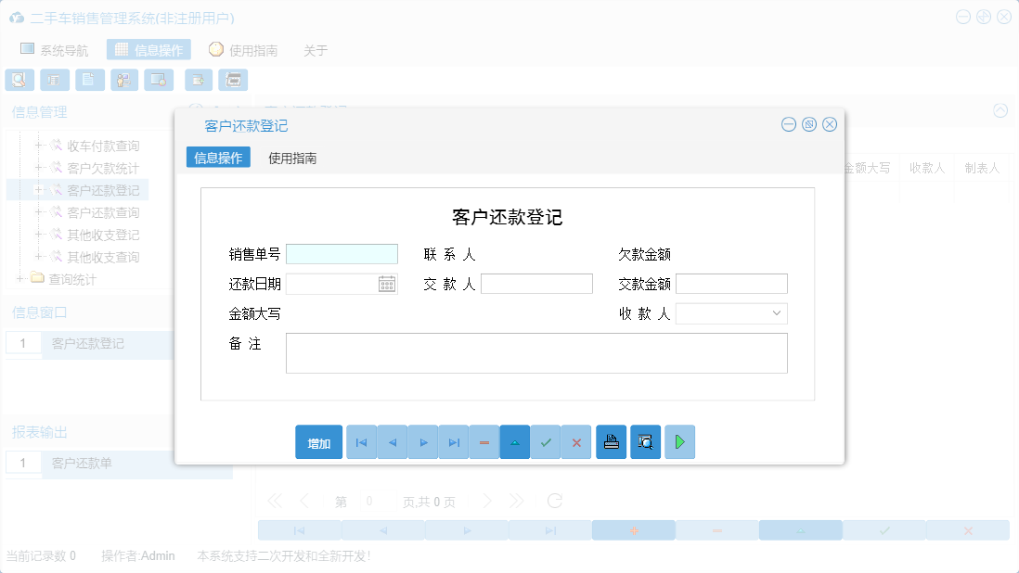Viewport: 1019px width, 573px height.
Task: Click the report print icon in the dialog
Action: (611, 442)
